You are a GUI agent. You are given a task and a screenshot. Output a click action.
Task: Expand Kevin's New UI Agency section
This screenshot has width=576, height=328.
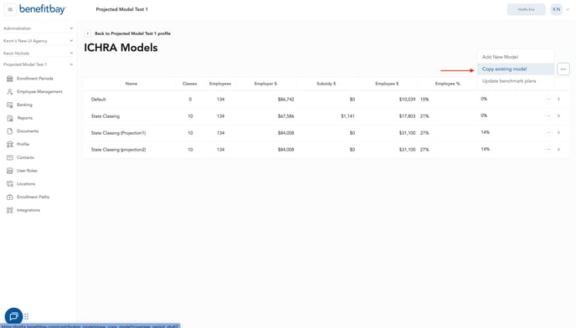point(39,41)
